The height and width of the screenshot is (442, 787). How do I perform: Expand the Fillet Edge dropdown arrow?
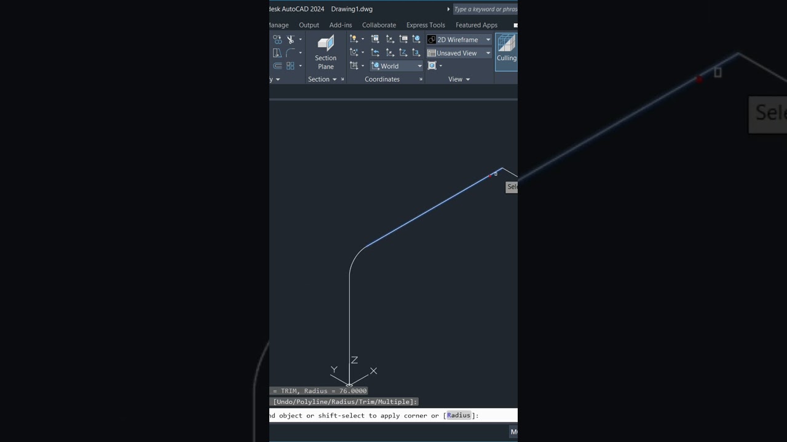click(x=300, y=53)
